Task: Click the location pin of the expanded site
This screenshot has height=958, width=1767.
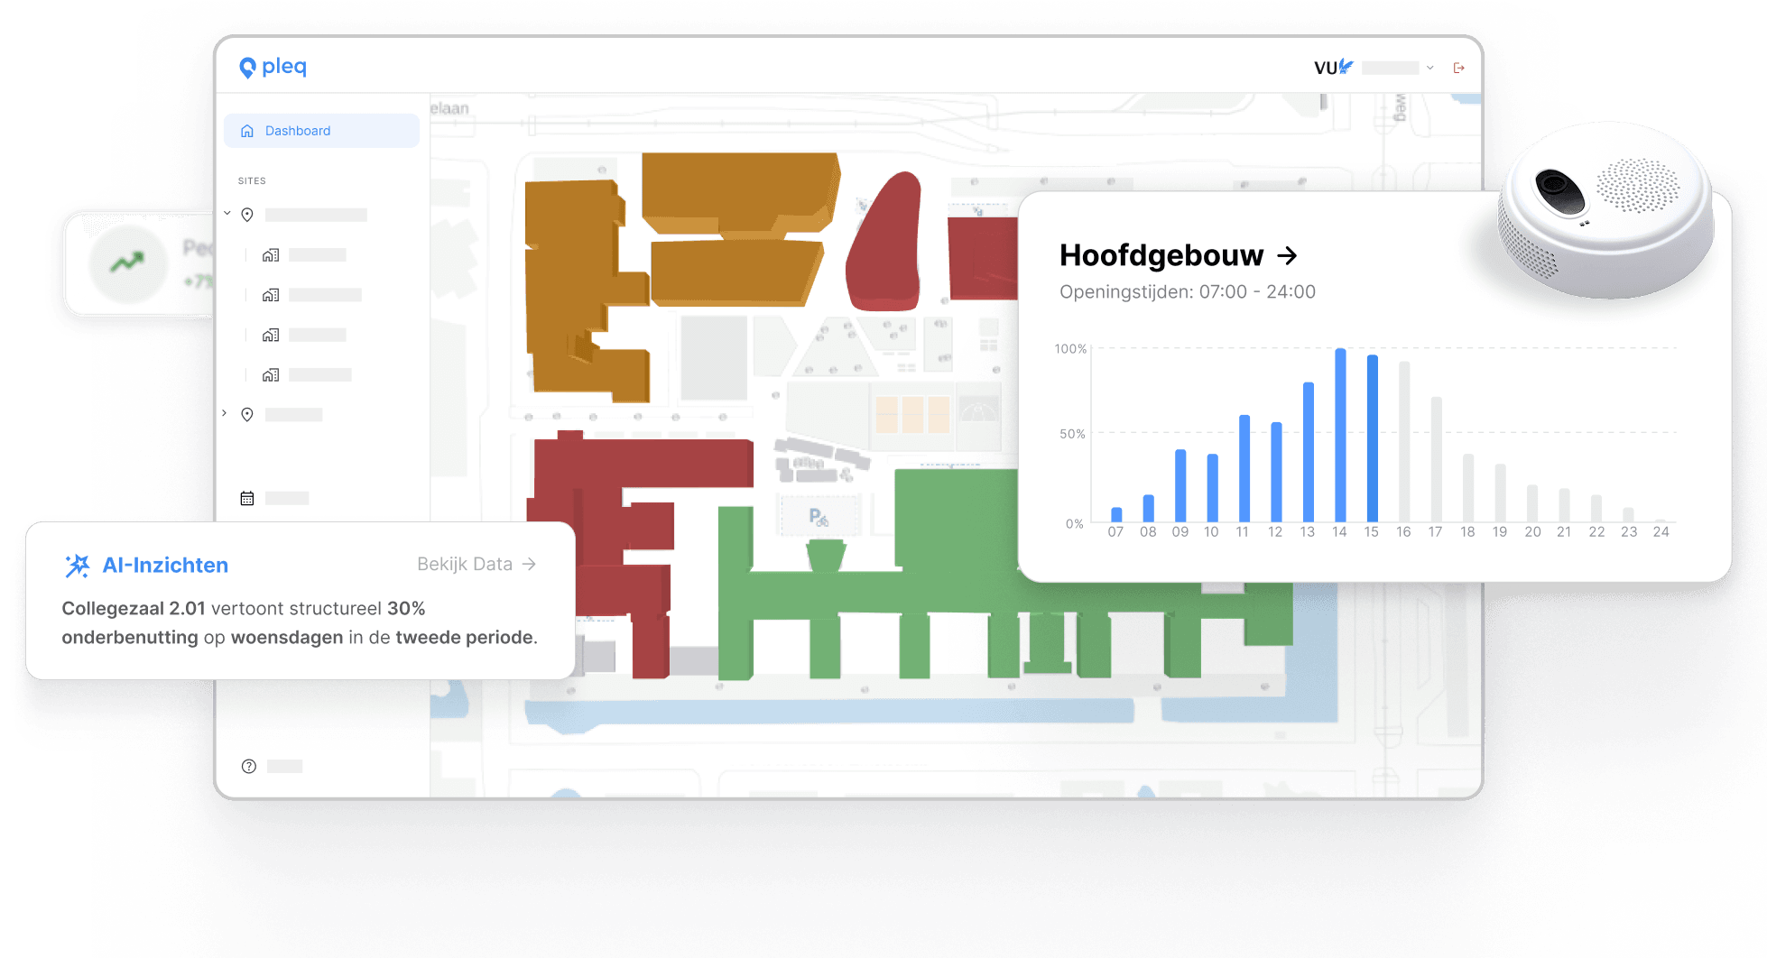Action: tap(247, 215)
